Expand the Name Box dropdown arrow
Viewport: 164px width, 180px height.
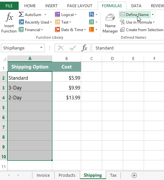(41, 48)
